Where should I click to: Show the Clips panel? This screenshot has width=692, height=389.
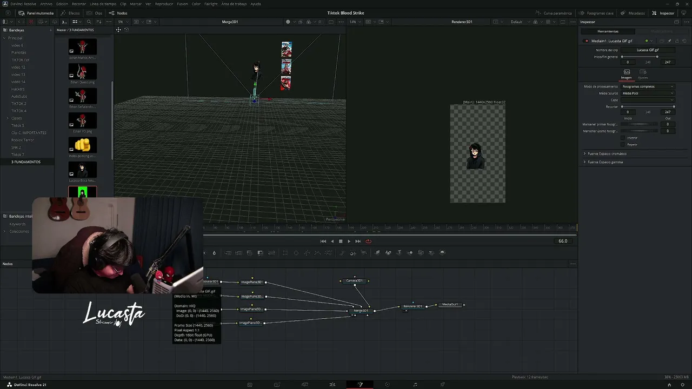tap(95, 13)
